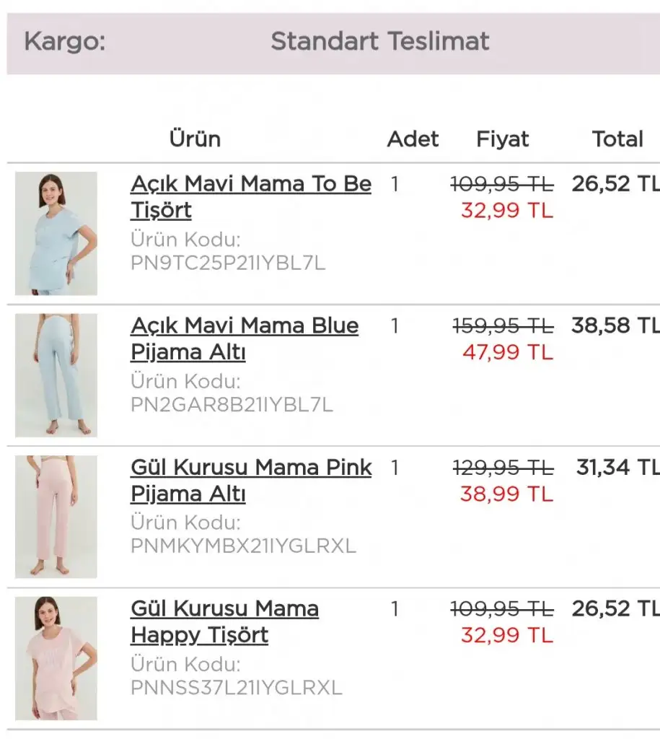Click the Fiyat column header
The height and width of the screenshot is (739, 660).
pos(502,139)
